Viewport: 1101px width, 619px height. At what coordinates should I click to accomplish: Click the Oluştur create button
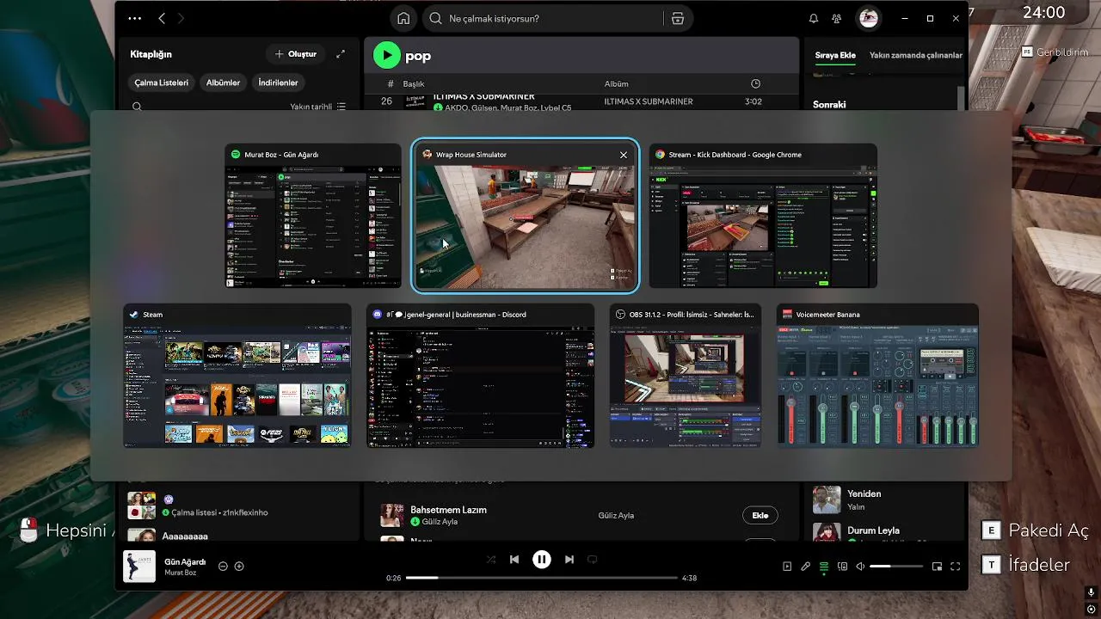[295, 54]
